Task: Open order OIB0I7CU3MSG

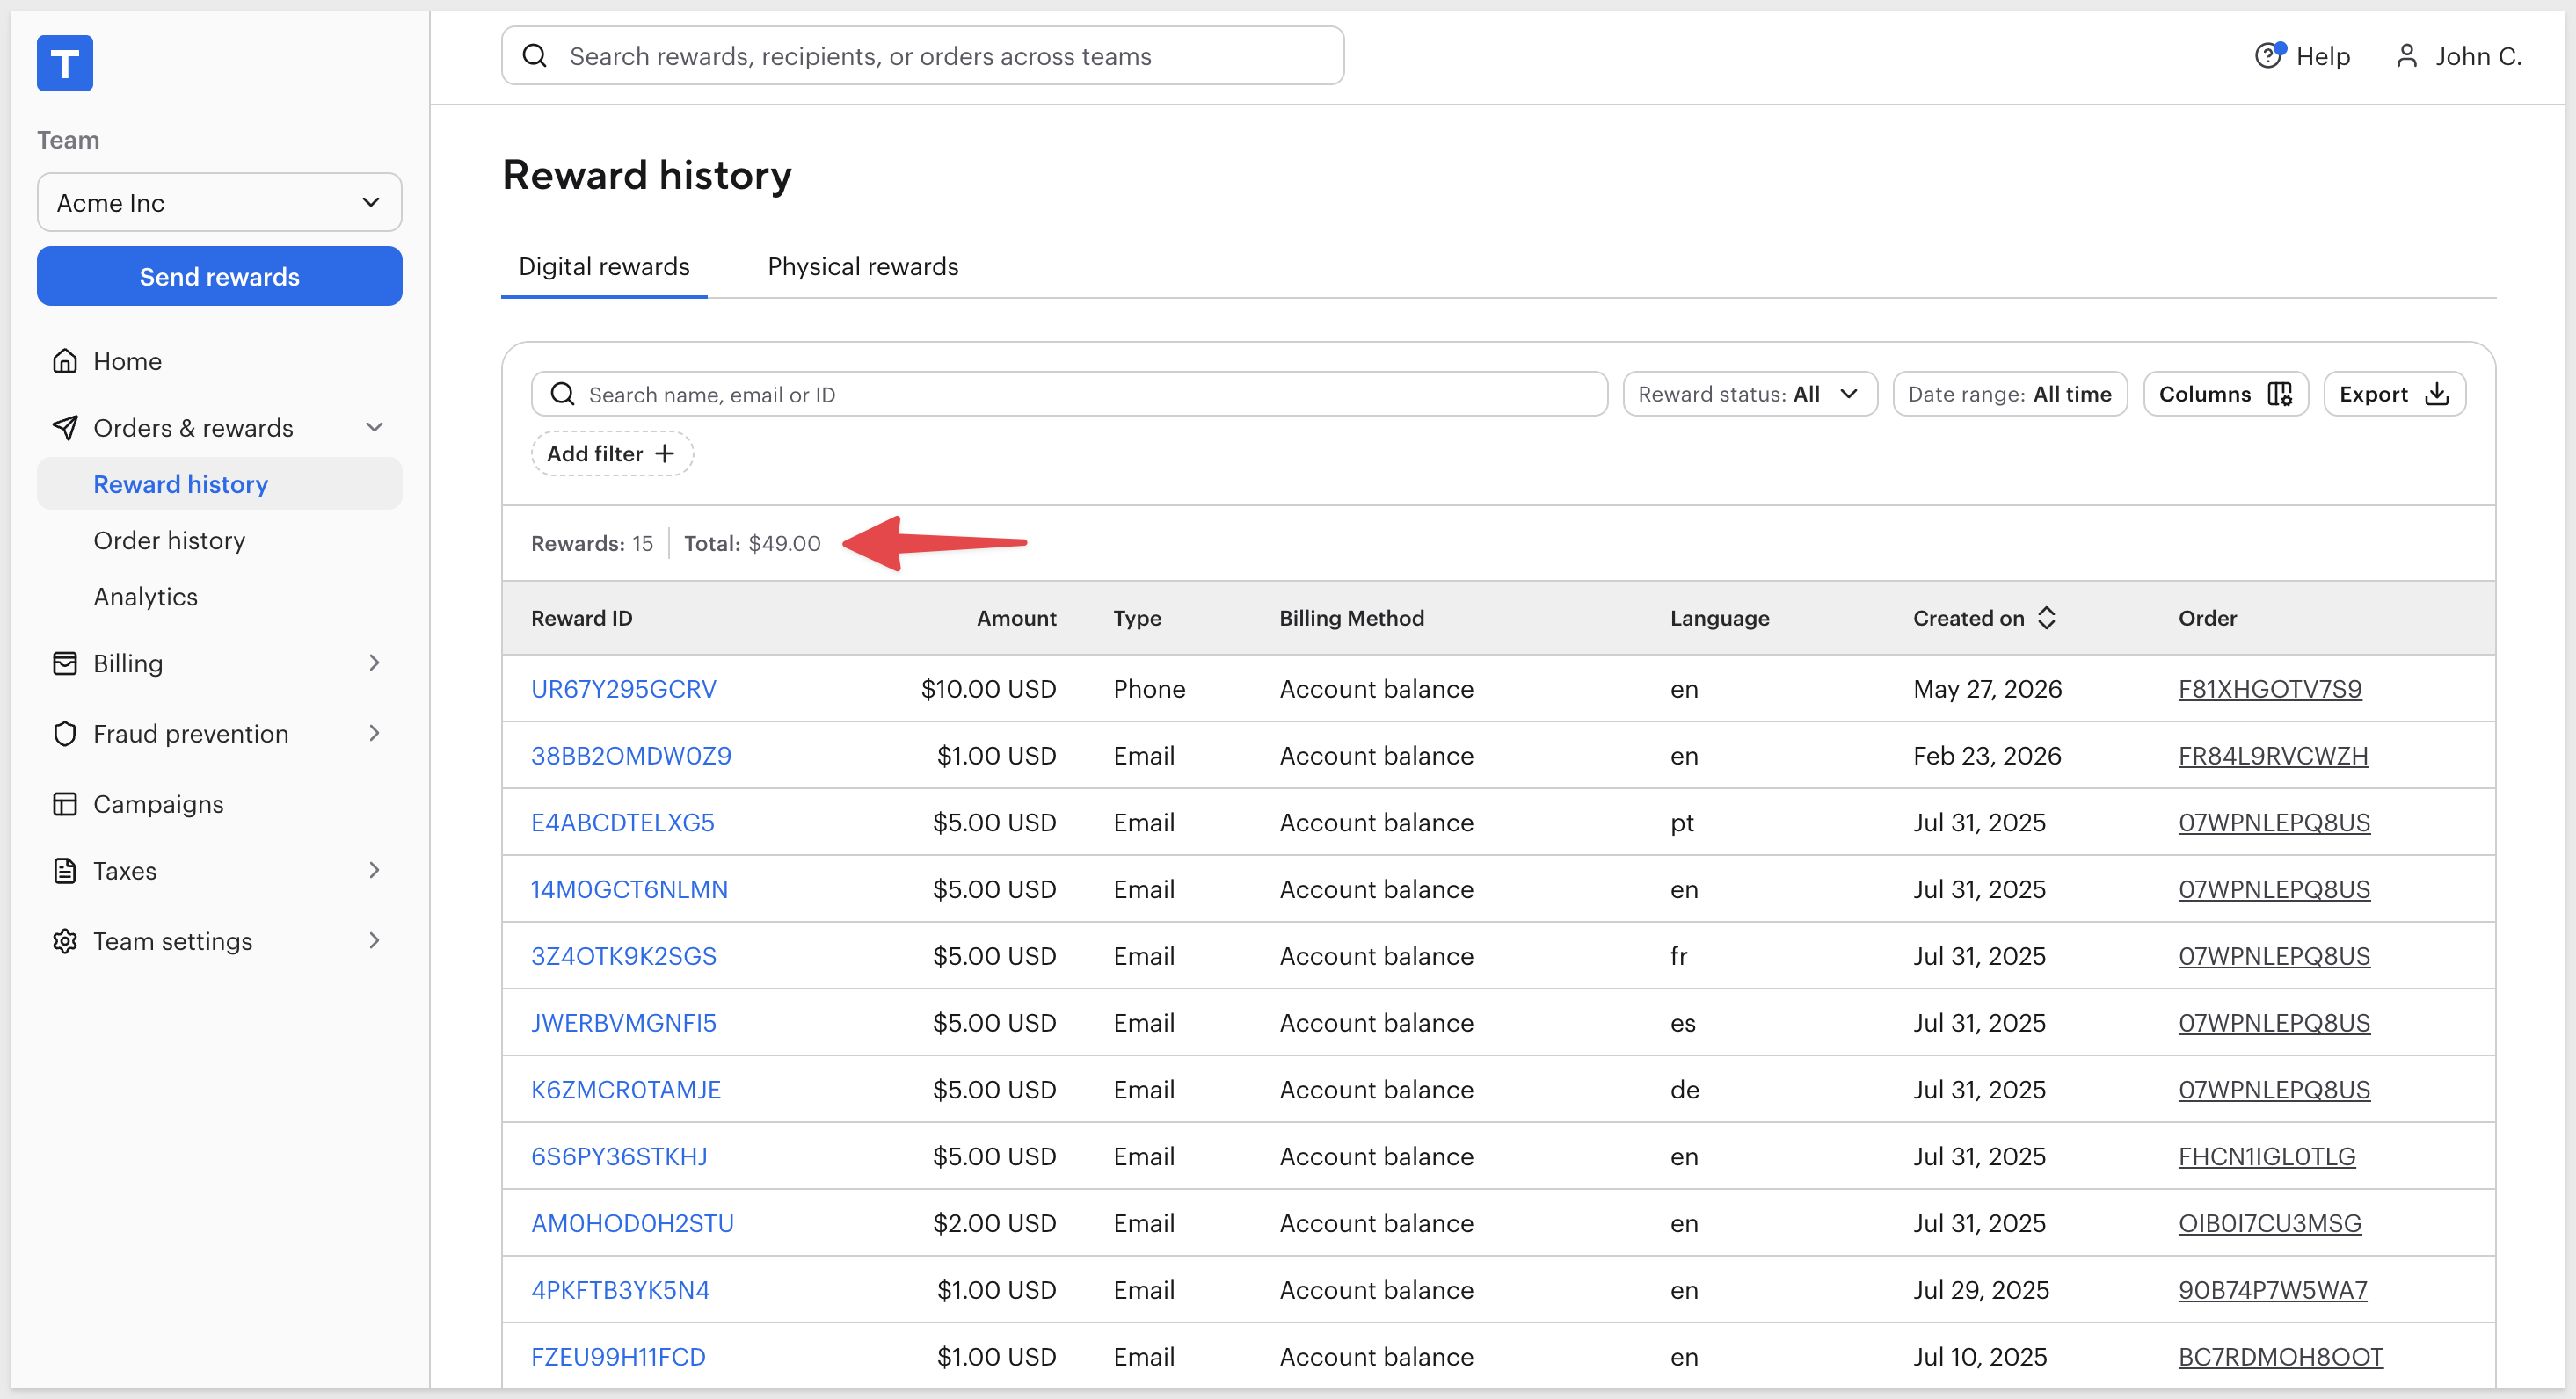Action: [x=2270, y=1224]
